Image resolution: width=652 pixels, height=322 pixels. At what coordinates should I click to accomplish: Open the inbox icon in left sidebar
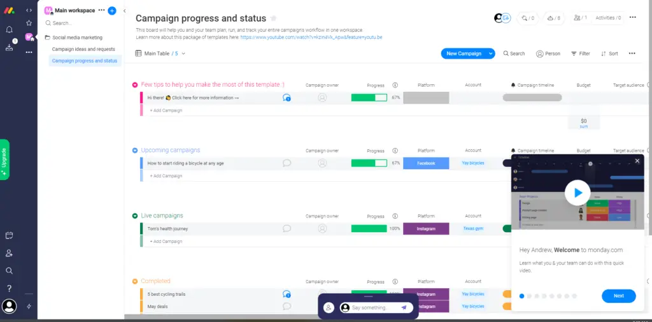(10, 47)
